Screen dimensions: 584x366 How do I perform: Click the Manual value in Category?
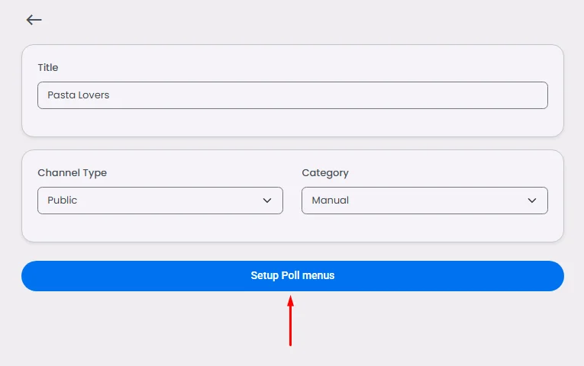click(331, 201)
